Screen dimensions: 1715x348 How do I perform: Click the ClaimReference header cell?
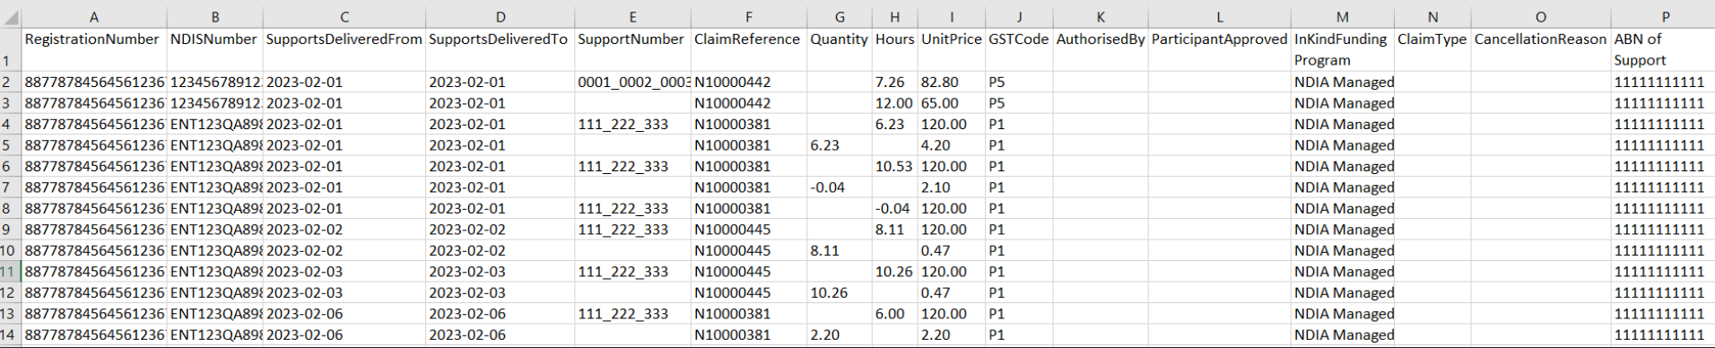point(749,50)
